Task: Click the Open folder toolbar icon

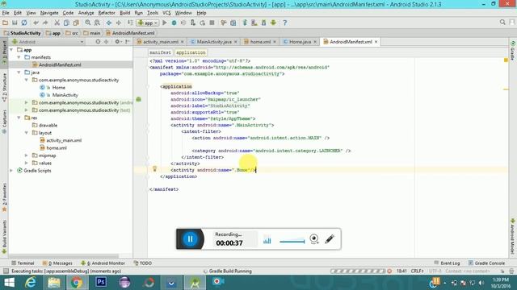Action: [6, 23]
